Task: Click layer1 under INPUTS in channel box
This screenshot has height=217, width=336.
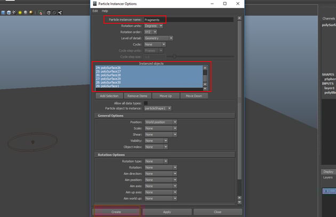Action: coord(330,88)
